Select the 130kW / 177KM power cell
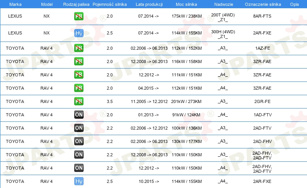The width and height of the screenshot is (307, 188). 186,141
